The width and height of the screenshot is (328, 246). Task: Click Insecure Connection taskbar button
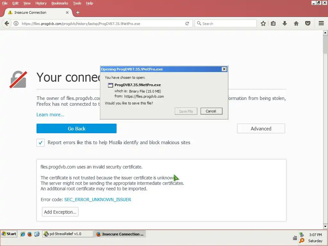(120, 234)
